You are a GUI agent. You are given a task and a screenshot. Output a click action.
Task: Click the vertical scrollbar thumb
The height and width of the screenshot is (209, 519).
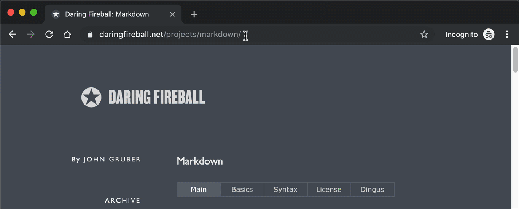tap(516, 60)
